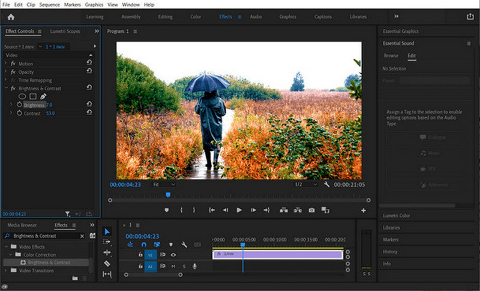The width and height of the screenshot is (480, 291).
Task: Open the Quick Export share icon
Action: point(470,17)
